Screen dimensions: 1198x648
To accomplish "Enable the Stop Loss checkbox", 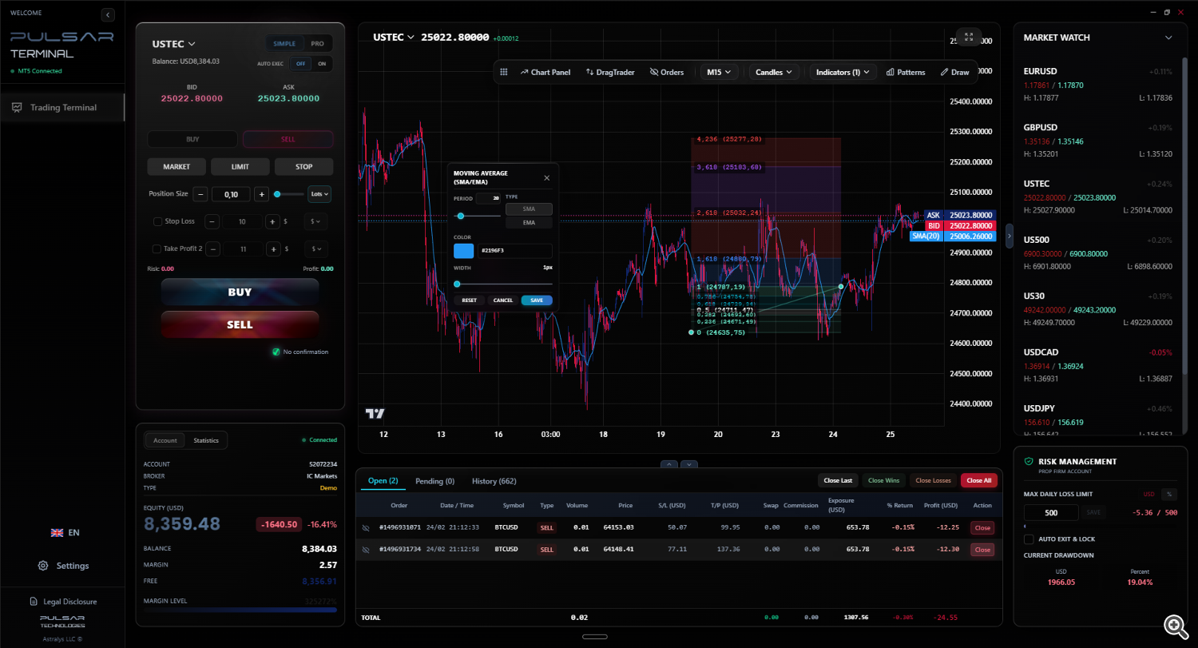I will (157, 221).
